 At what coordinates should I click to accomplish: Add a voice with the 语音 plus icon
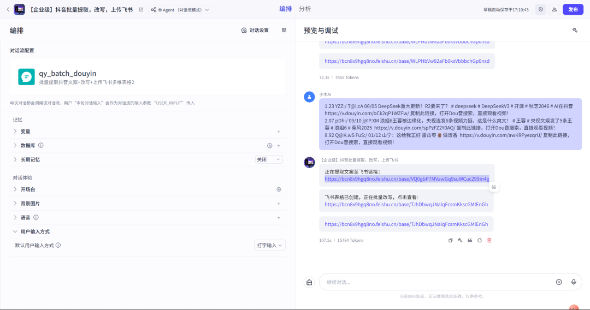(279, 218)
